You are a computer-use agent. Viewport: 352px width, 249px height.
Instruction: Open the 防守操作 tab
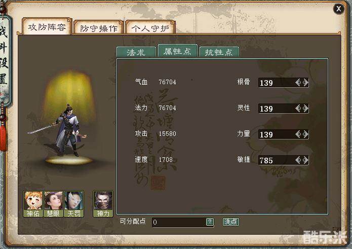tap(99, 28)
